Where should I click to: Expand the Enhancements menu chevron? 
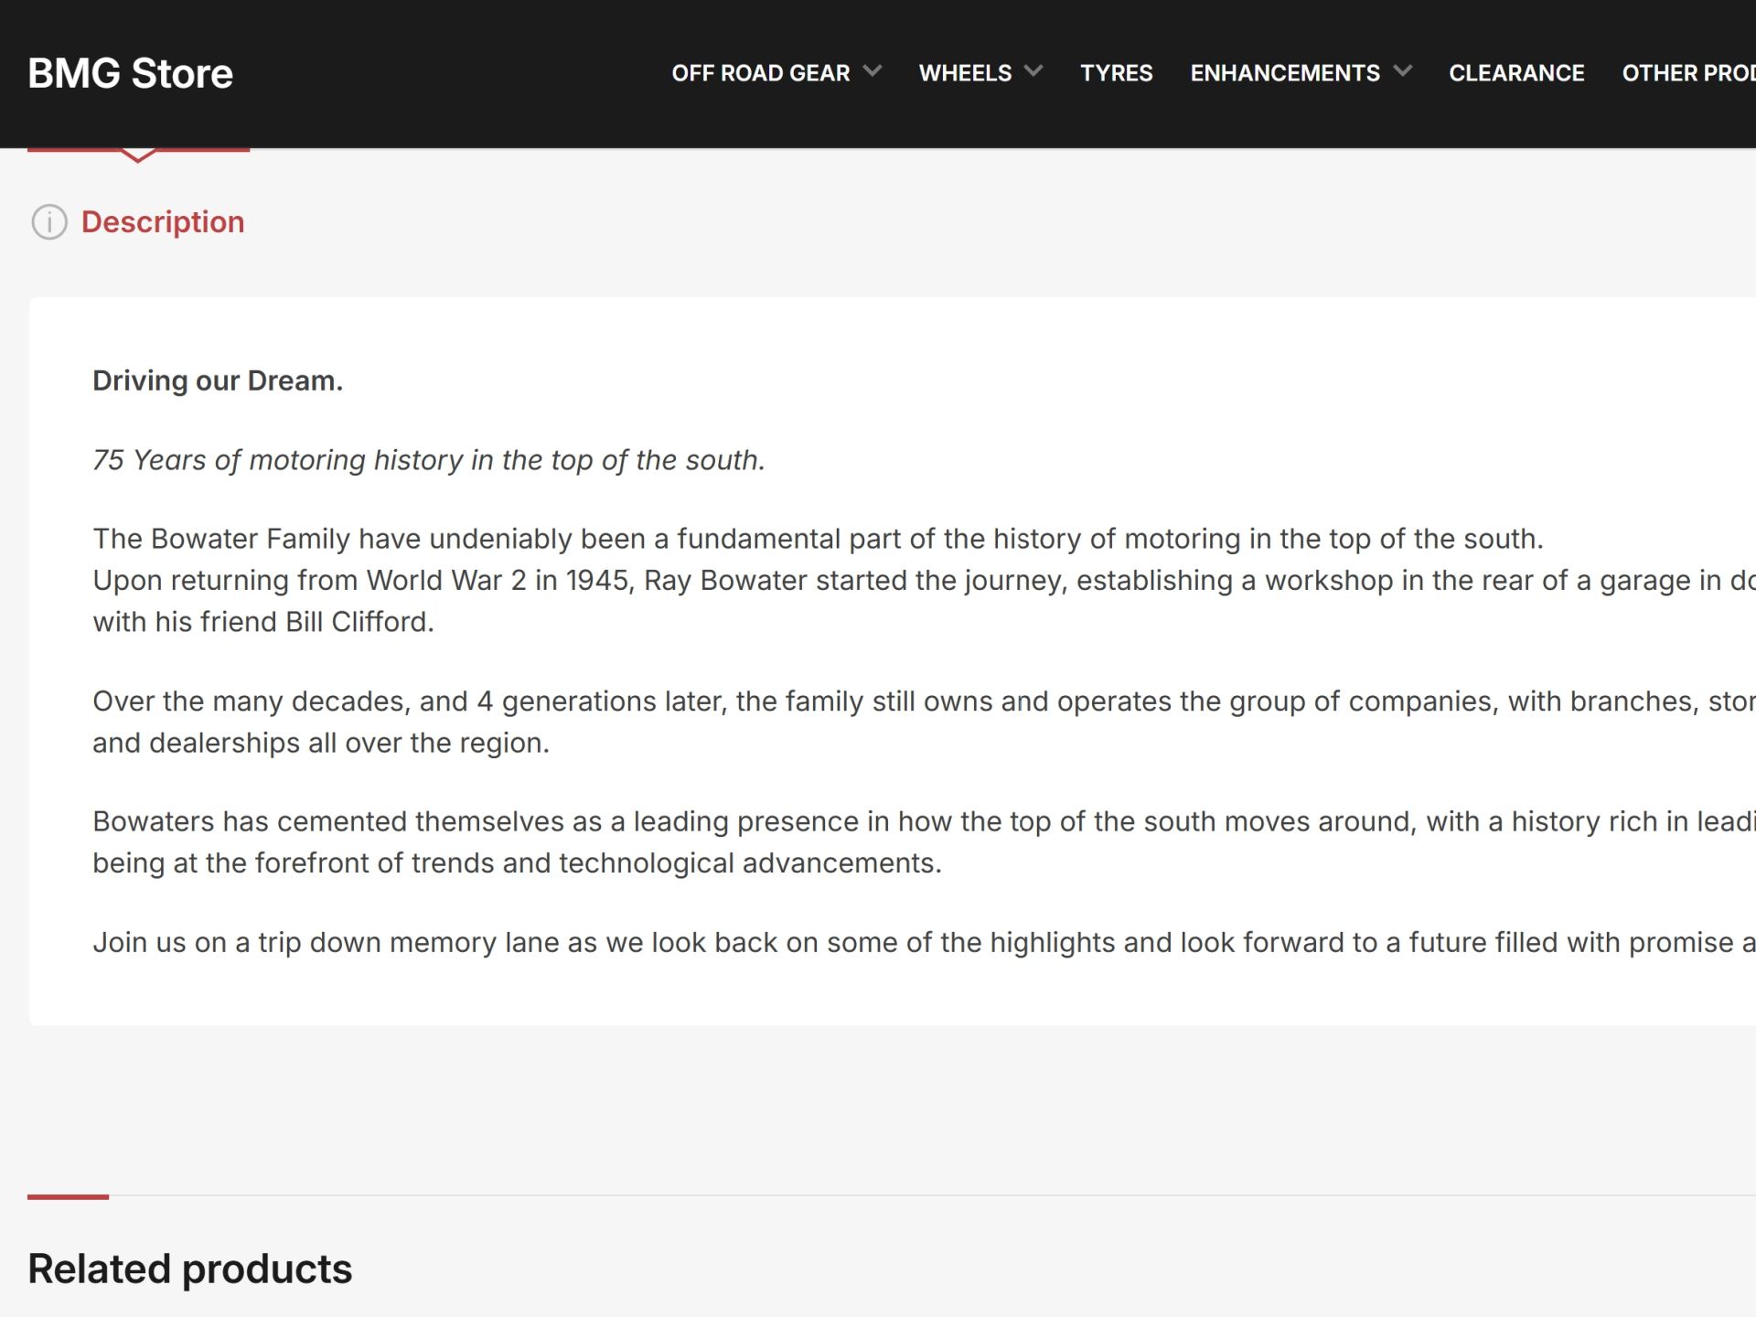[1402, 71]
